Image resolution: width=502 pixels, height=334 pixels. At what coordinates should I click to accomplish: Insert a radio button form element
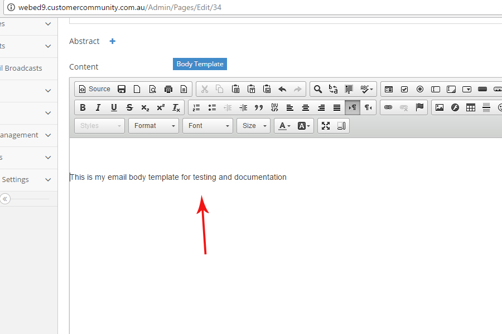420,89
